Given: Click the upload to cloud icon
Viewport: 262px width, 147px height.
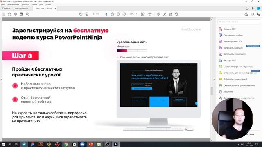Looking at the screenshot, I should 16,14.
